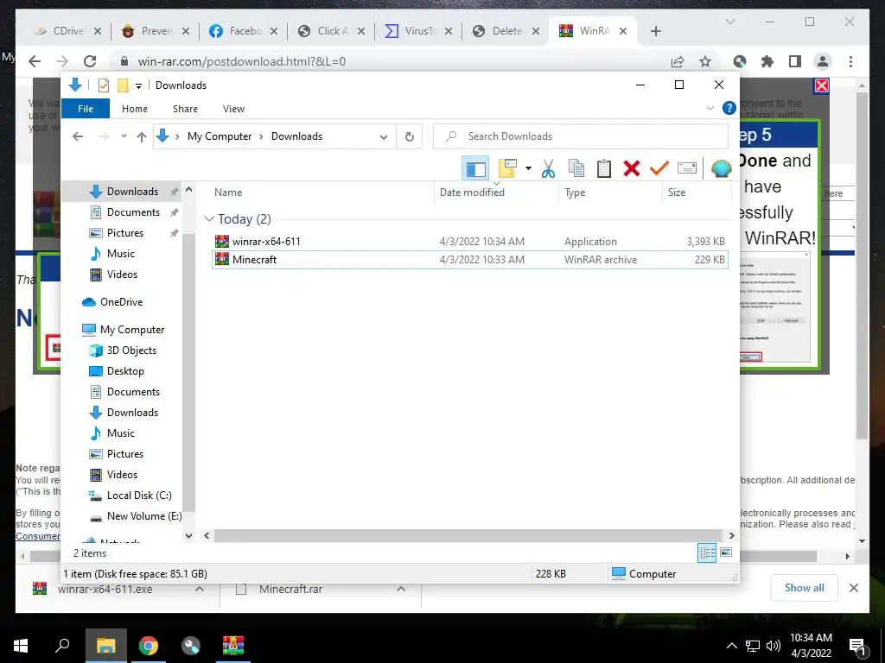Go back in Explorer navigation
885x663 pixels.
(78, 136)
